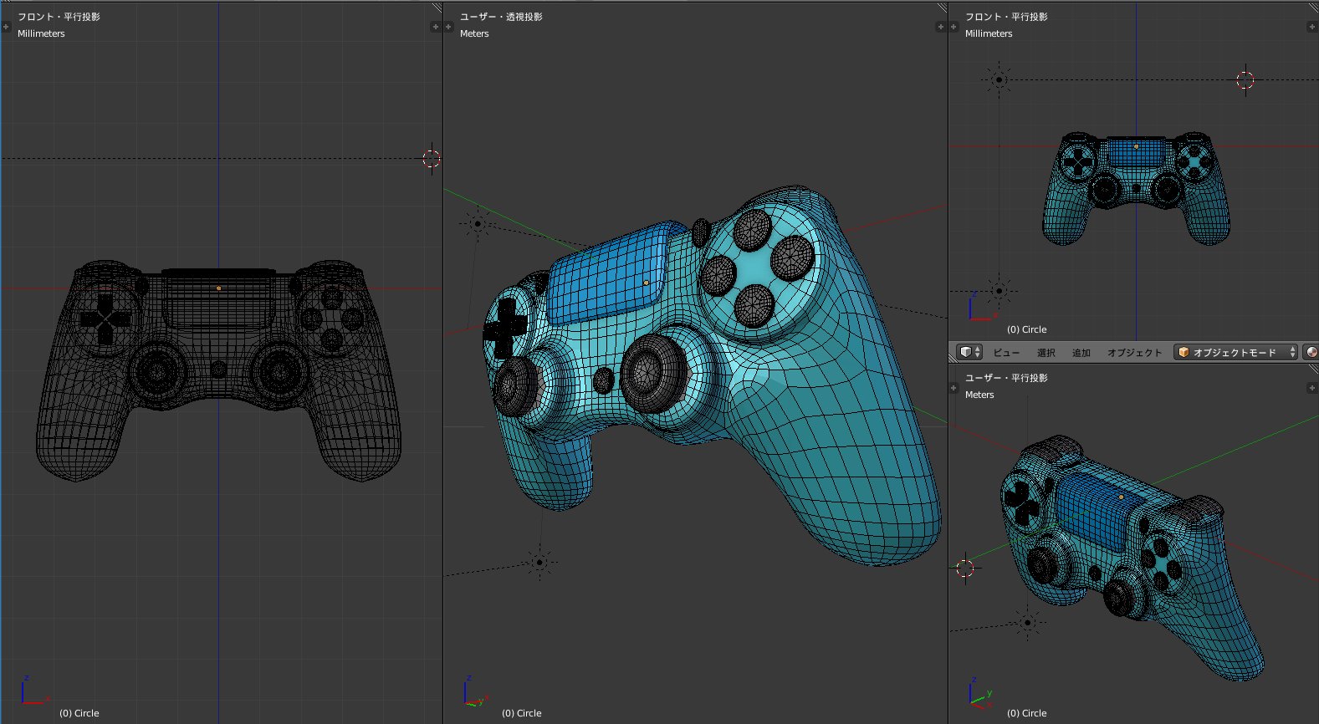Expand the properties region of the center perspective viewport

click(x=940, y=27)
